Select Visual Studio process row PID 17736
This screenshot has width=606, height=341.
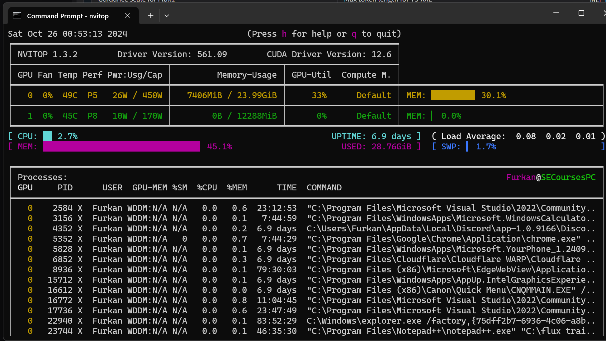[307, 311]
